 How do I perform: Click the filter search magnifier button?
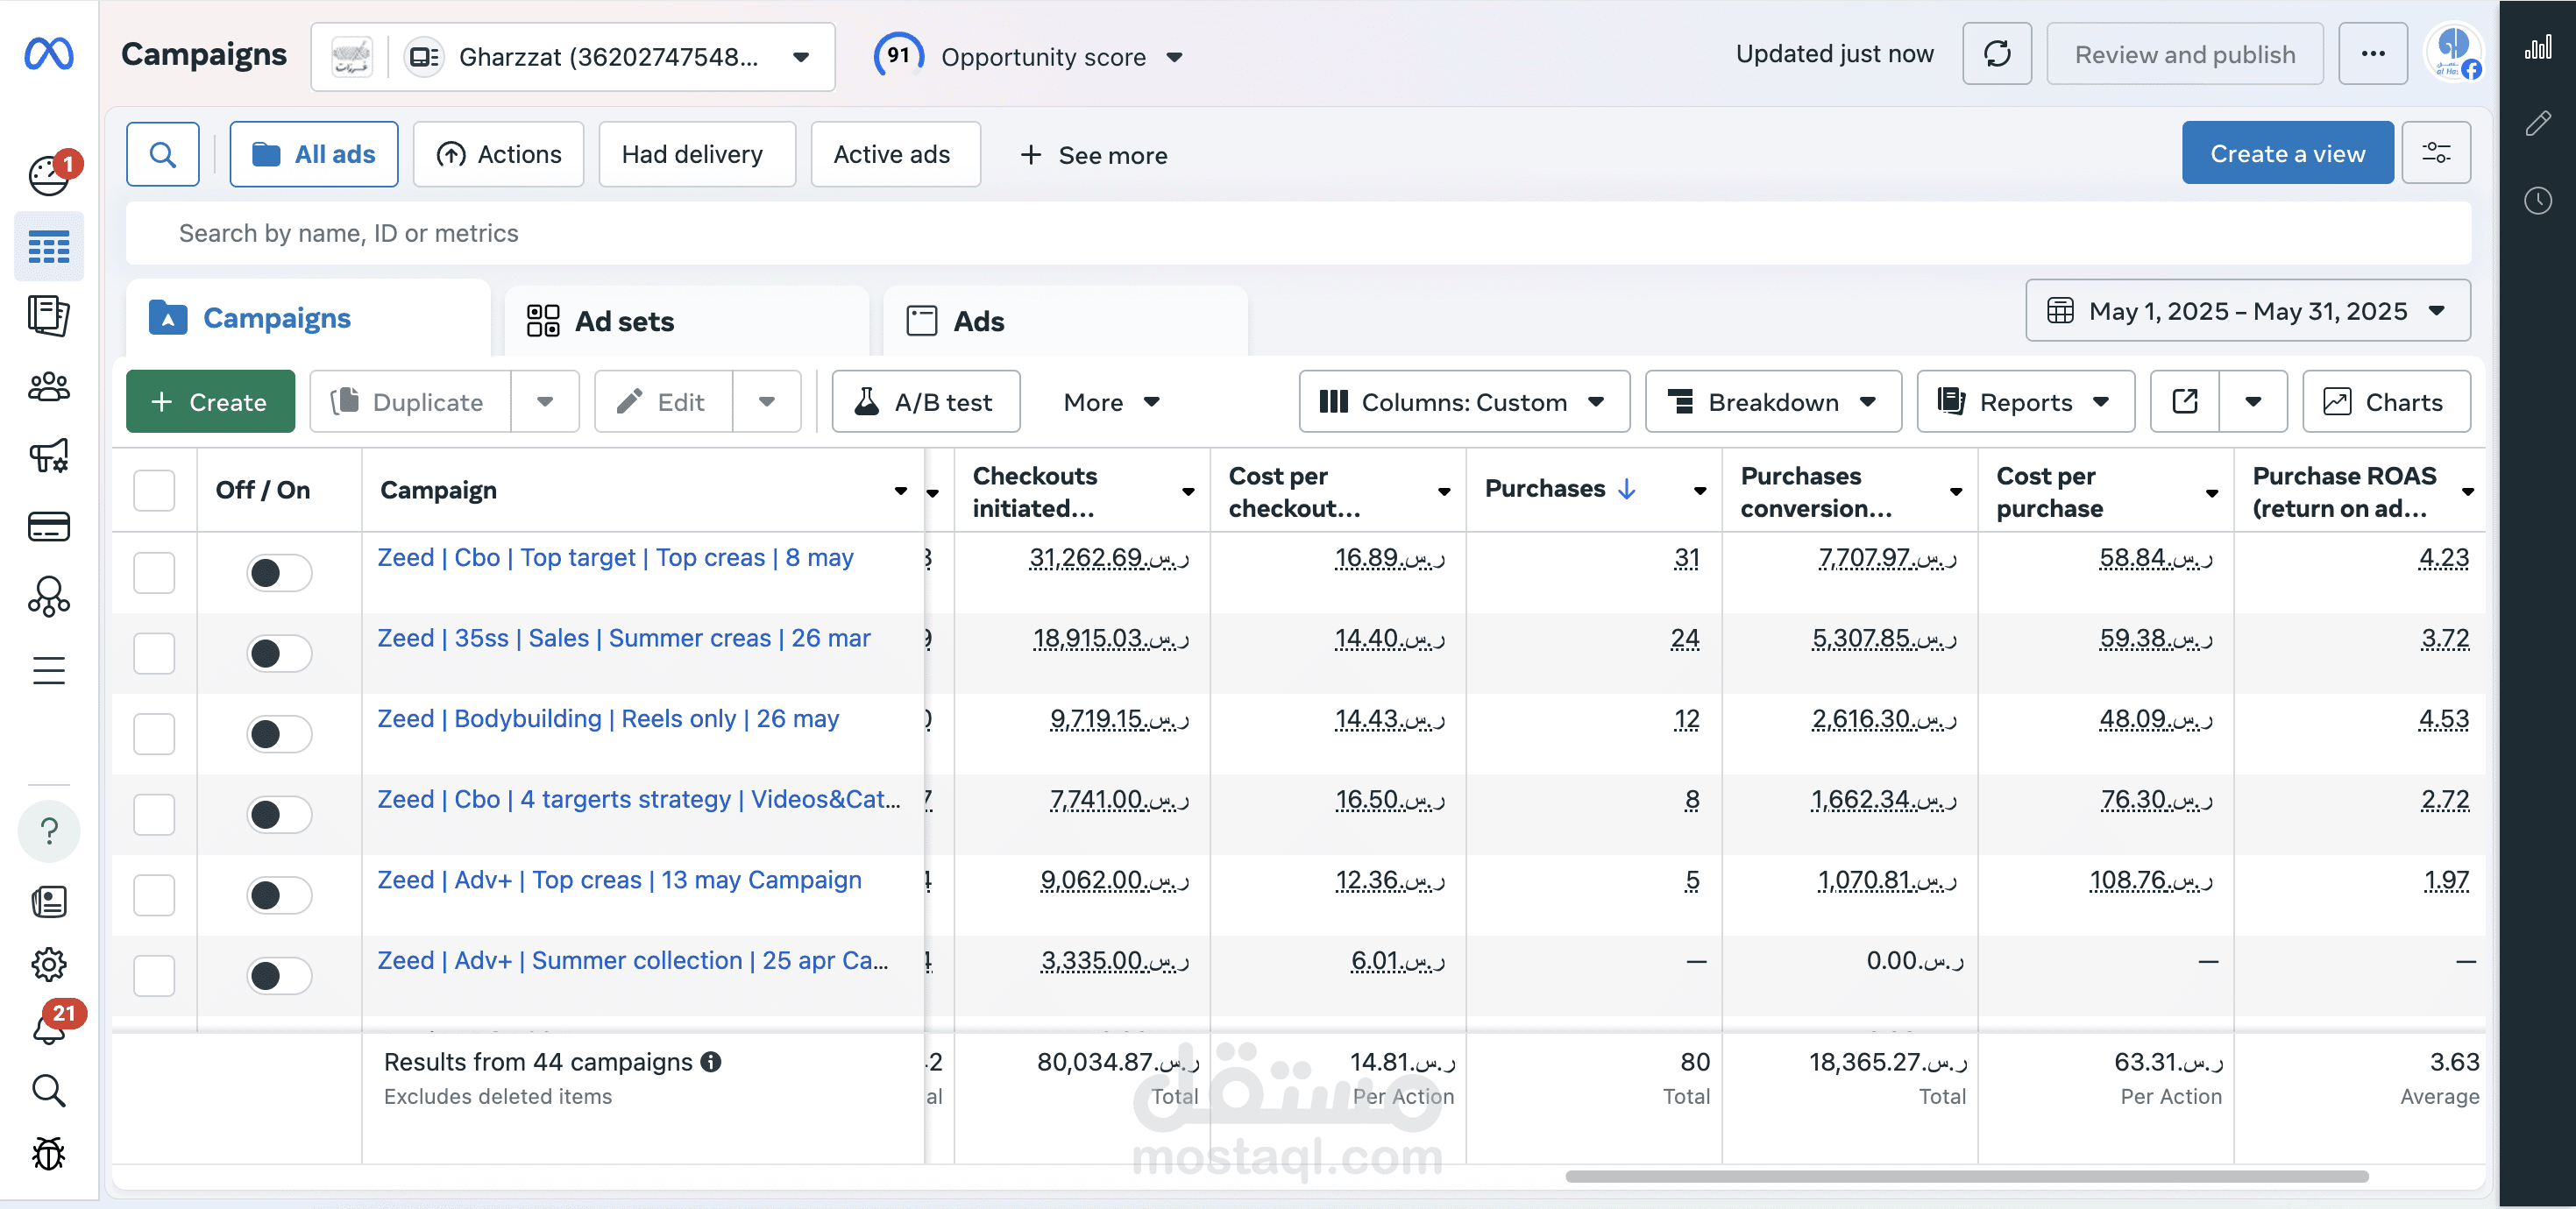point(163,154)
